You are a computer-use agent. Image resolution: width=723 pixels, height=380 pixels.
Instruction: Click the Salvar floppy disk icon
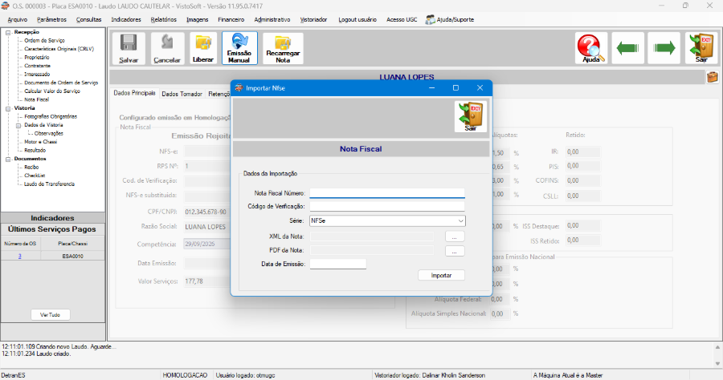click(x=129, y=48)
